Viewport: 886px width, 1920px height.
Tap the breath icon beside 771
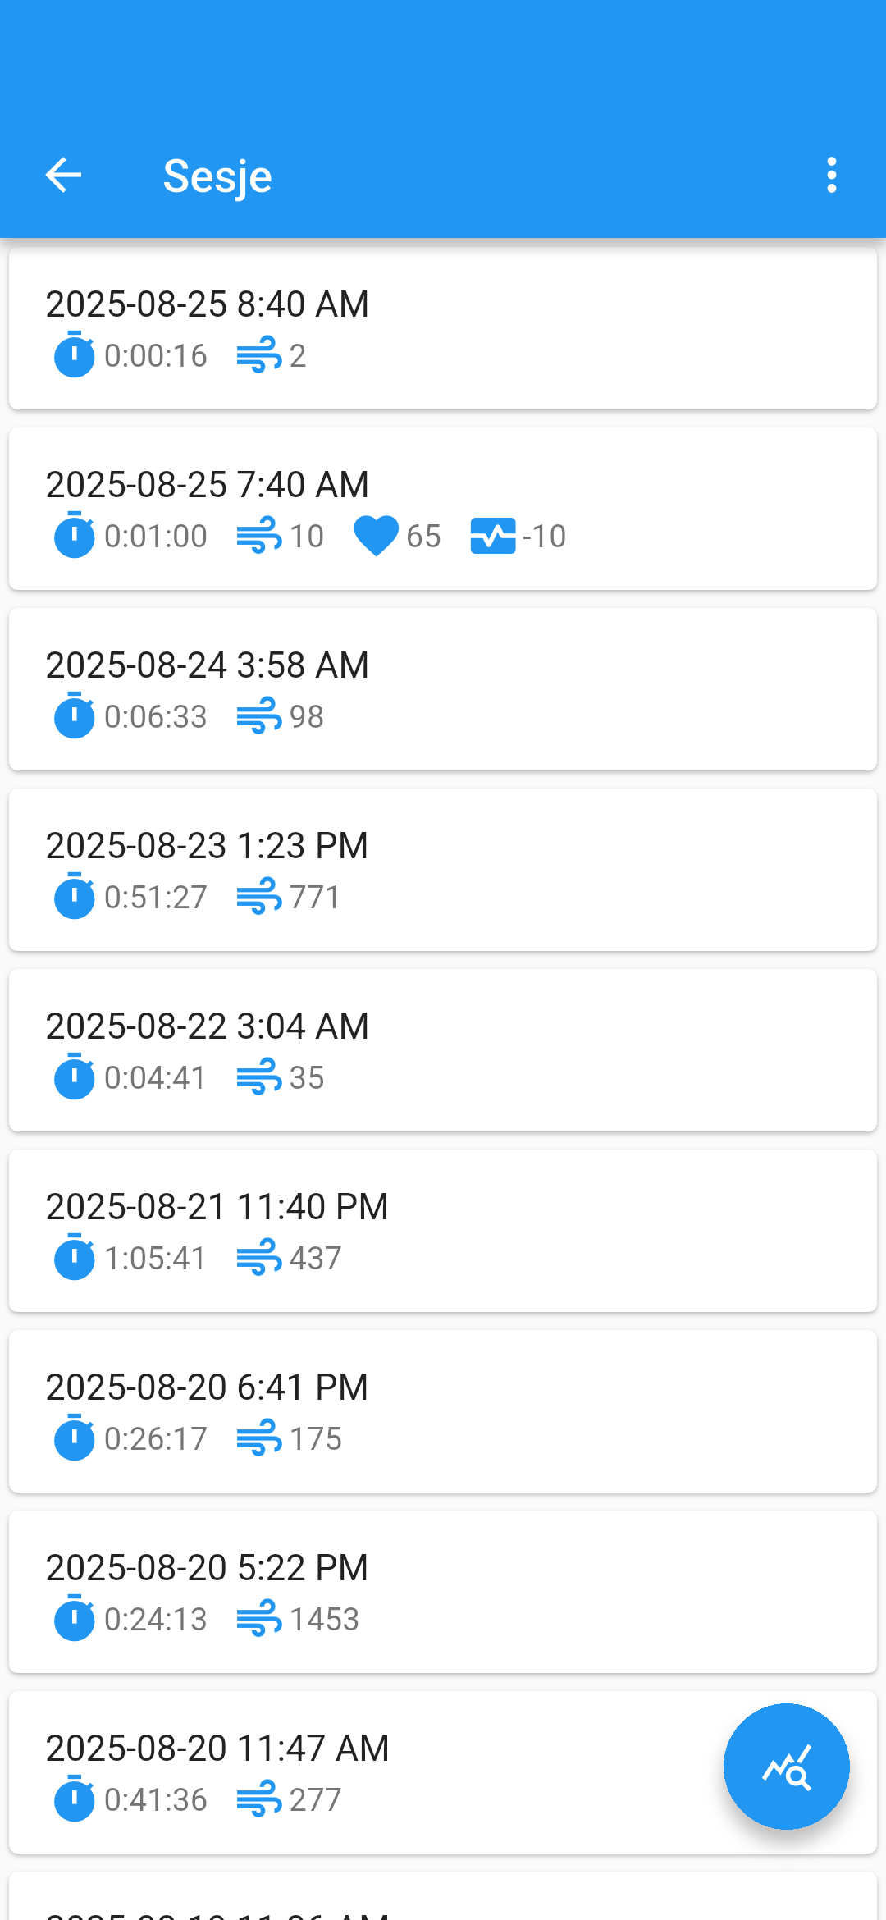[258, 897]
